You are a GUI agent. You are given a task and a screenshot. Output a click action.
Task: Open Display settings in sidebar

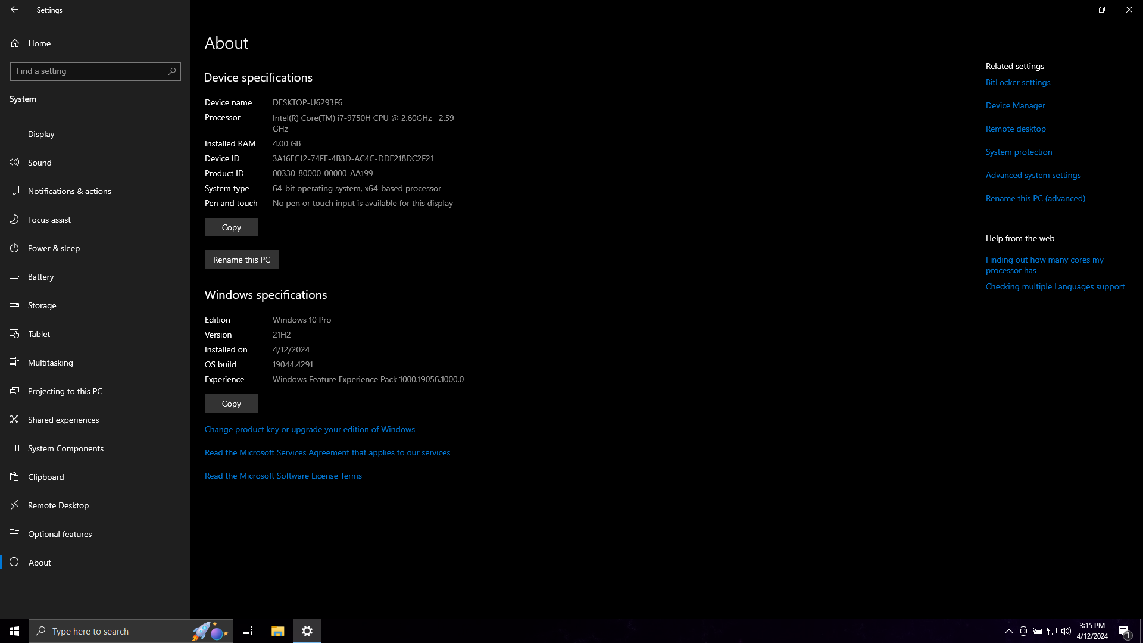[x=41, y=134]
